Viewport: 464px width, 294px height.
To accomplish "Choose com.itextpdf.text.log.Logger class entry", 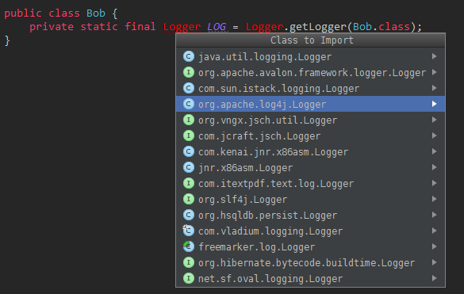I will [x=310, y=183].
